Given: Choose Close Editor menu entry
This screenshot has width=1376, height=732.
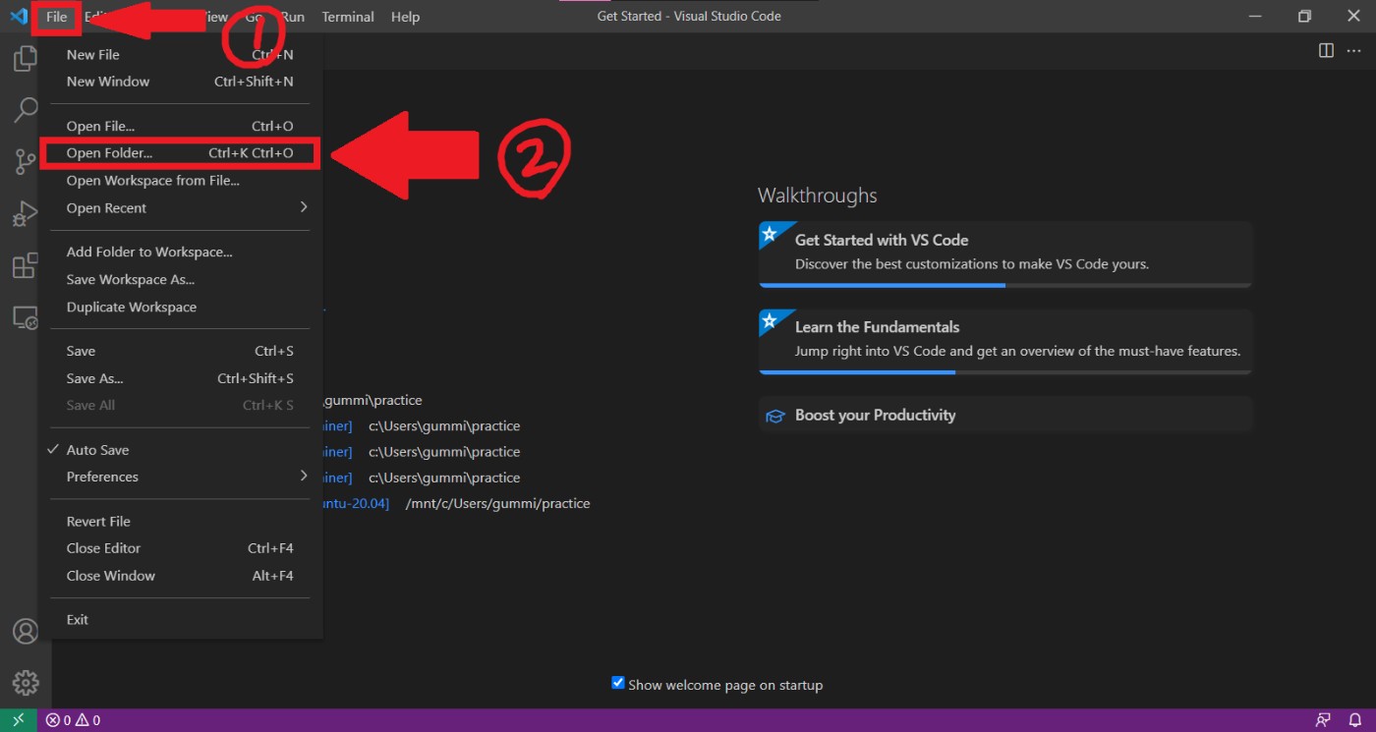Looking at the screenshot, I should pos(180,548).
